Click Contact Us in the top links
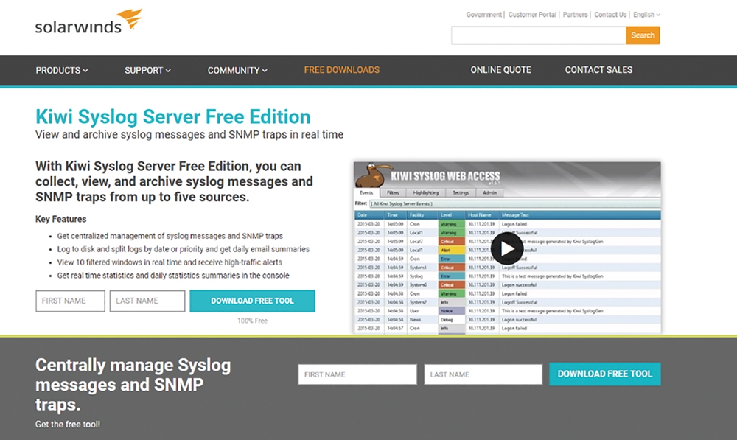This screenshot has height=440, width=737. (610, 15)
